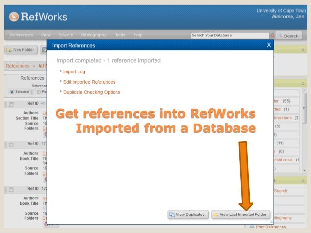Collapse the lower sidebar panel
Viewport: 311px width, 233px height.
[303, 181]
